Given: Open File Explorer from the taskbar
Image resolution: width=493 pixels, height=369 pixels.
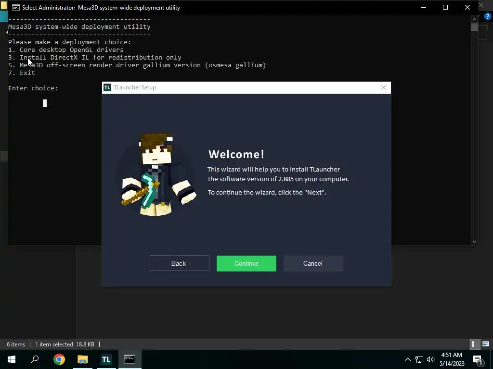Looking at the screenshot, I should tap(83, 359).
